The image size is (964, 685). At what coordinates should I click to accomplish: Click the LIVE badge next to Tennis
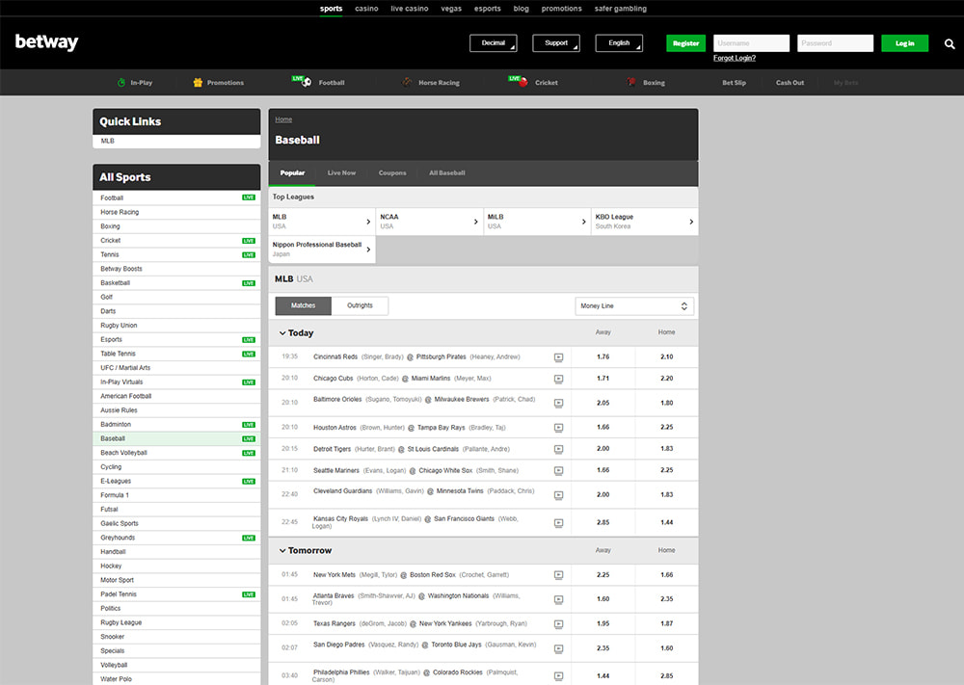point(249,255)
